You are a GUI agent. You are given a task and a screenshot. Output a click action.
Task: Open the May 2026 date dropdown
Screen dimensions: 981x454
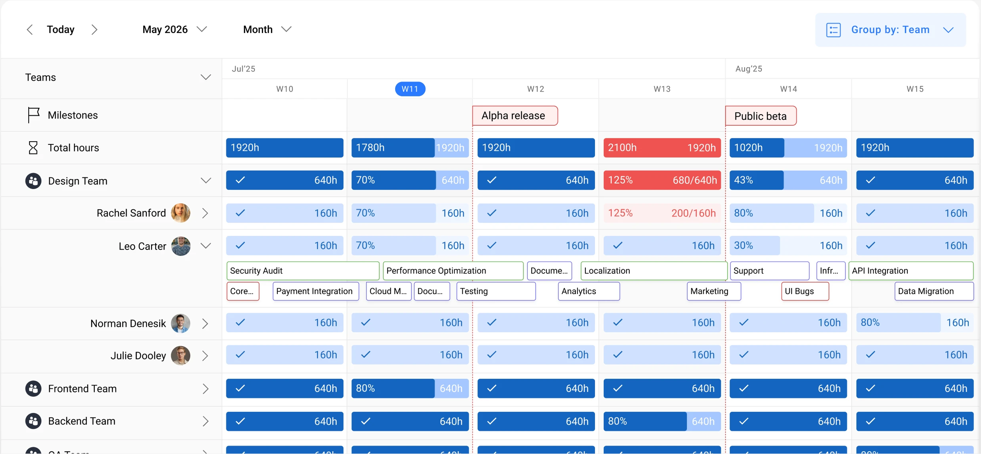coord(175,29)
